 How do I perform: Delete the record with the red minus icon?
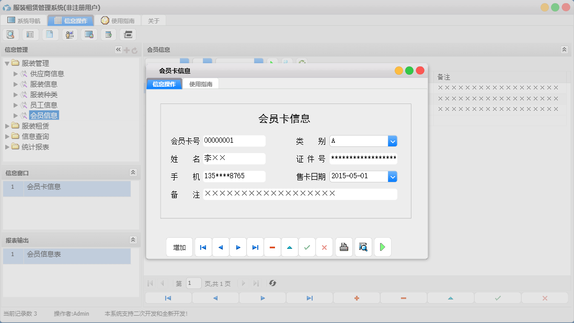click(x=272, y=247)
